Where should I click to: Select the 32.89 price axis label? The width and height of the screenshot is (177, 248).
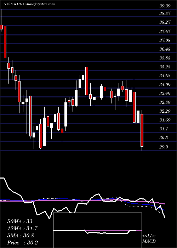(165, 102)
